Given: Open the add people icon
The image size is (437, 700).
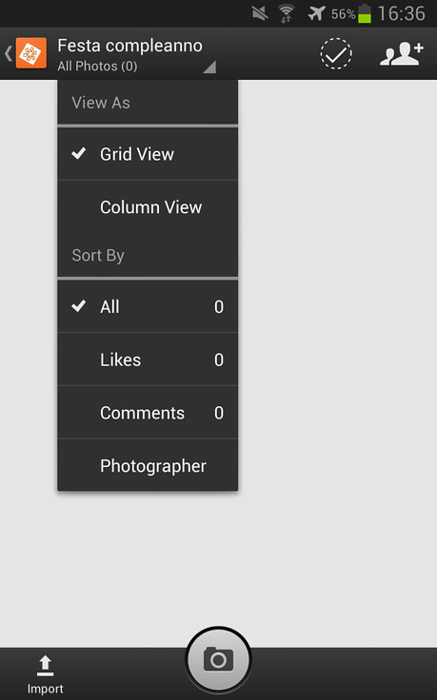Looking at the screenshot, I should (401, 54).
